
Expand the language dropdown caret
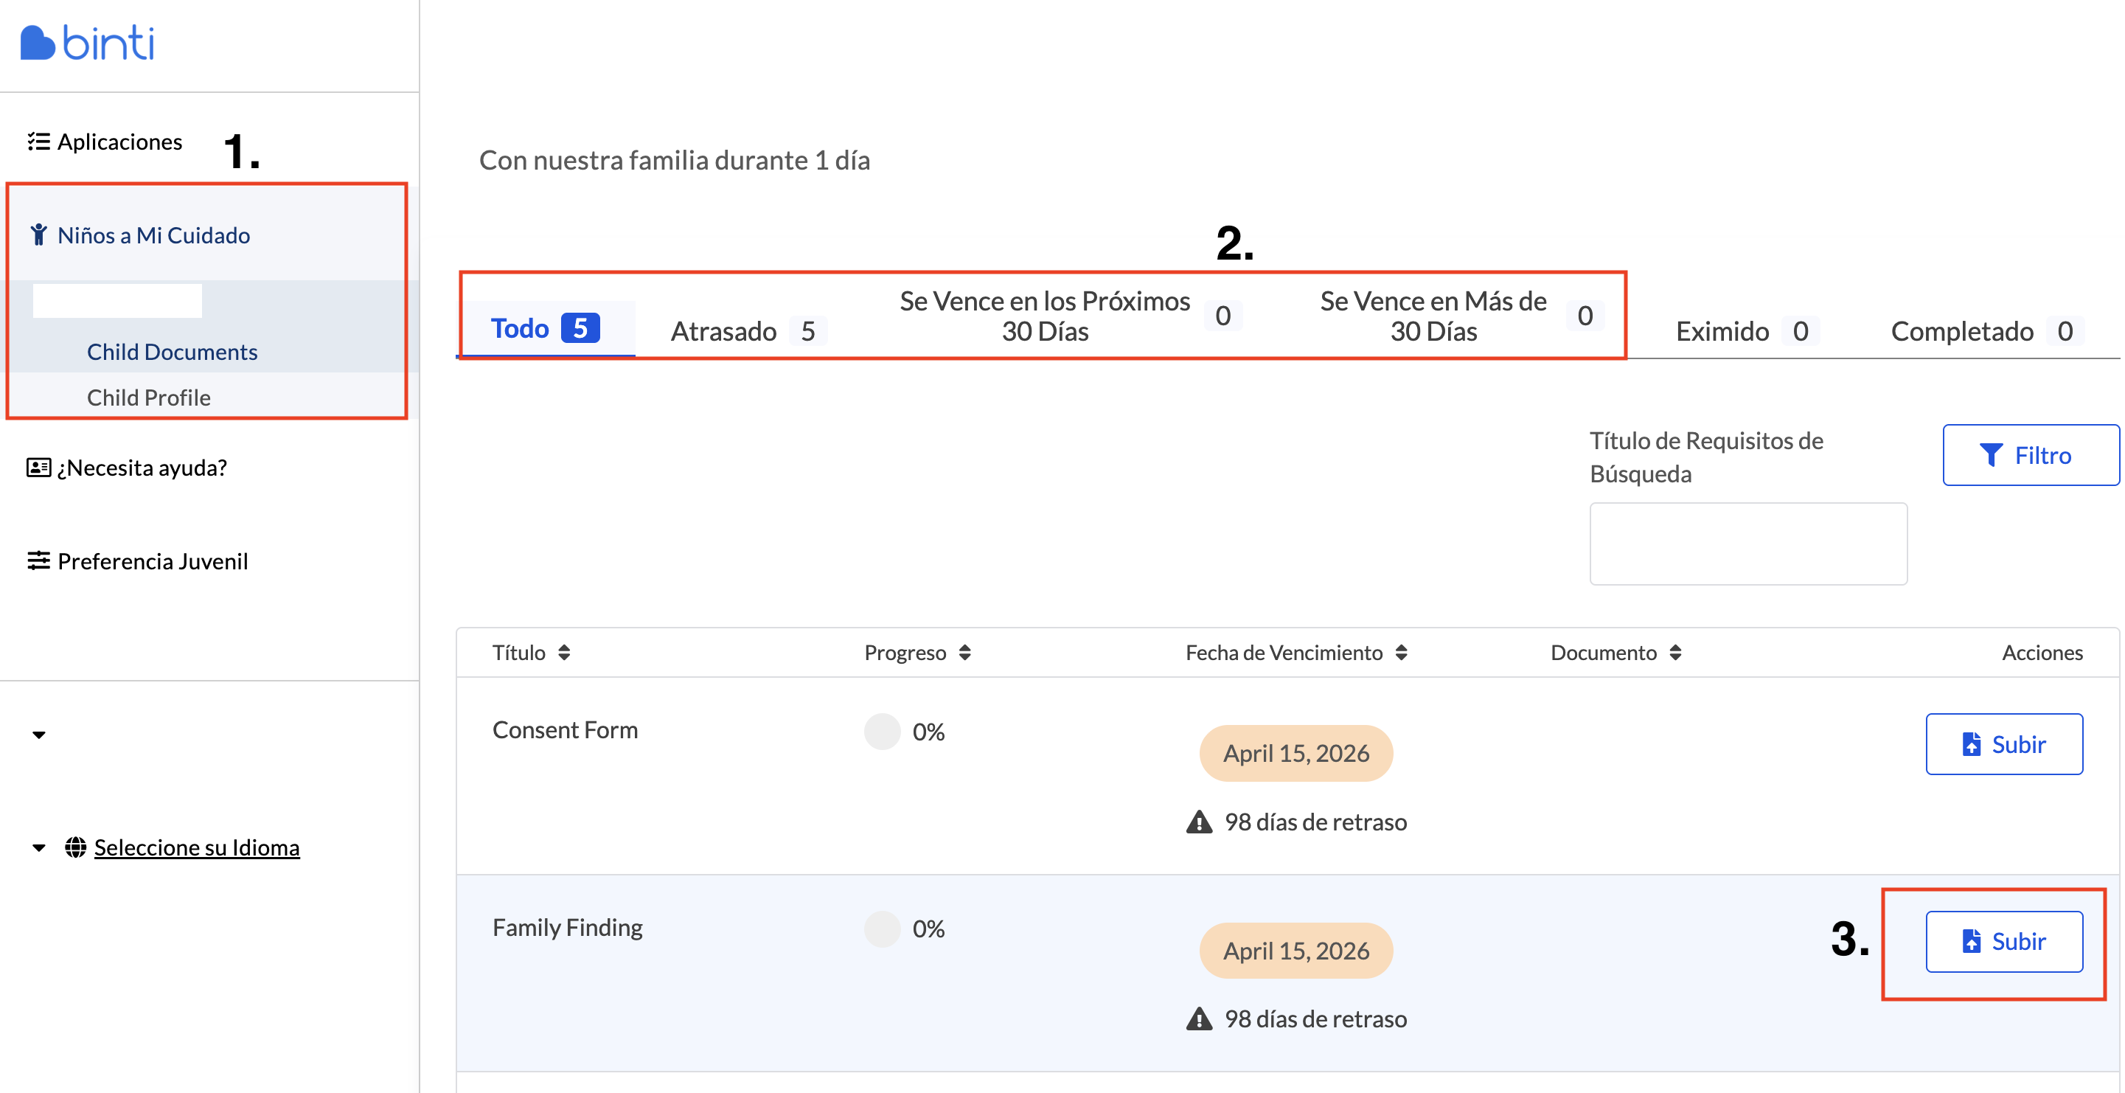[x=39, y=847]
